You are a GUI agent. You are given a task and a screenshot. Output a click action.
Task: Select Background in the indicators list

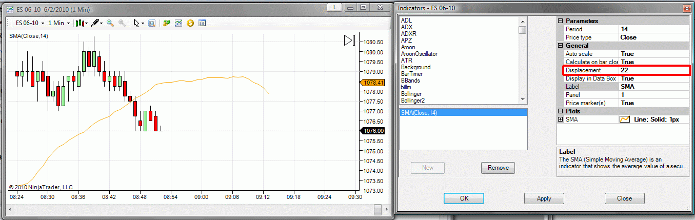[x=416, y=67]
